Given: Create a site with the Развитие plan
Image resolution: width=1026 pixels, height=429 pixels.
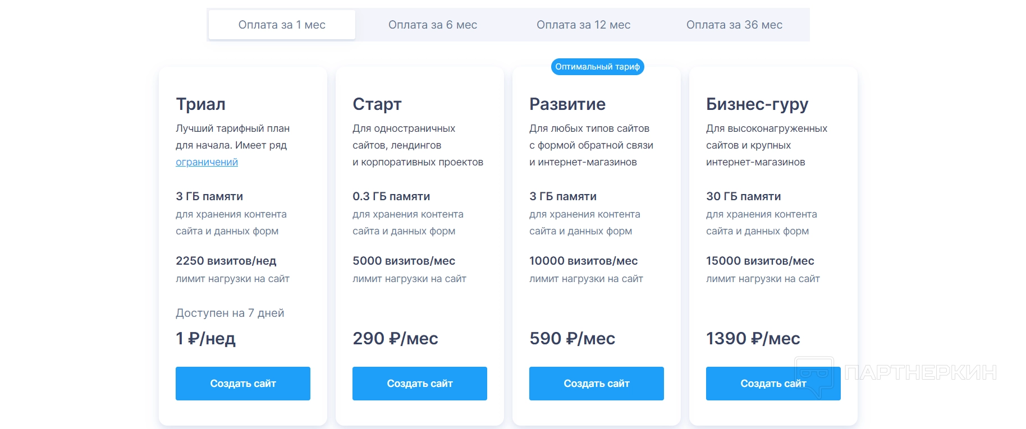Looking at the screenshot, I should (x=596, y=384).
